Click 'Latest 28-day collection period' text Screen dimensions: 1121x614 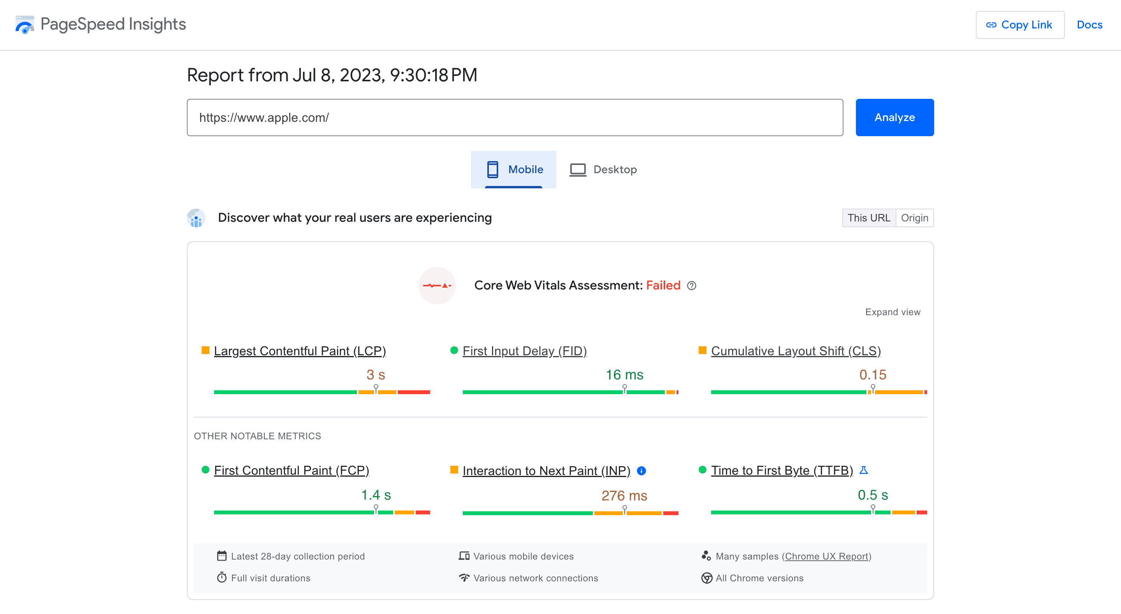298,556
